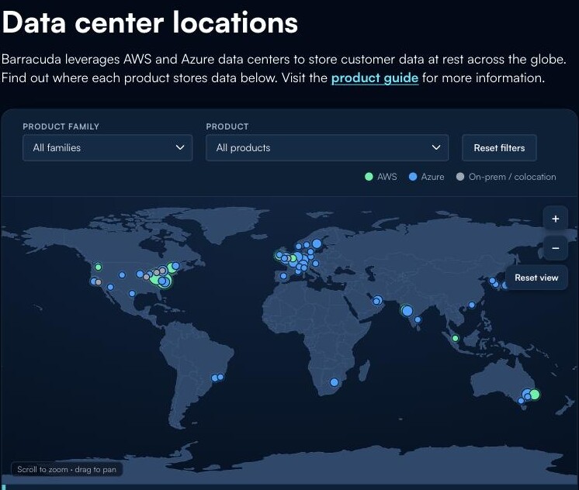Image resolution: width=579 pixels, height=490 pixels.
Task: Click the 'PRODUCT FAMILY' label
Action: point(61,126)
